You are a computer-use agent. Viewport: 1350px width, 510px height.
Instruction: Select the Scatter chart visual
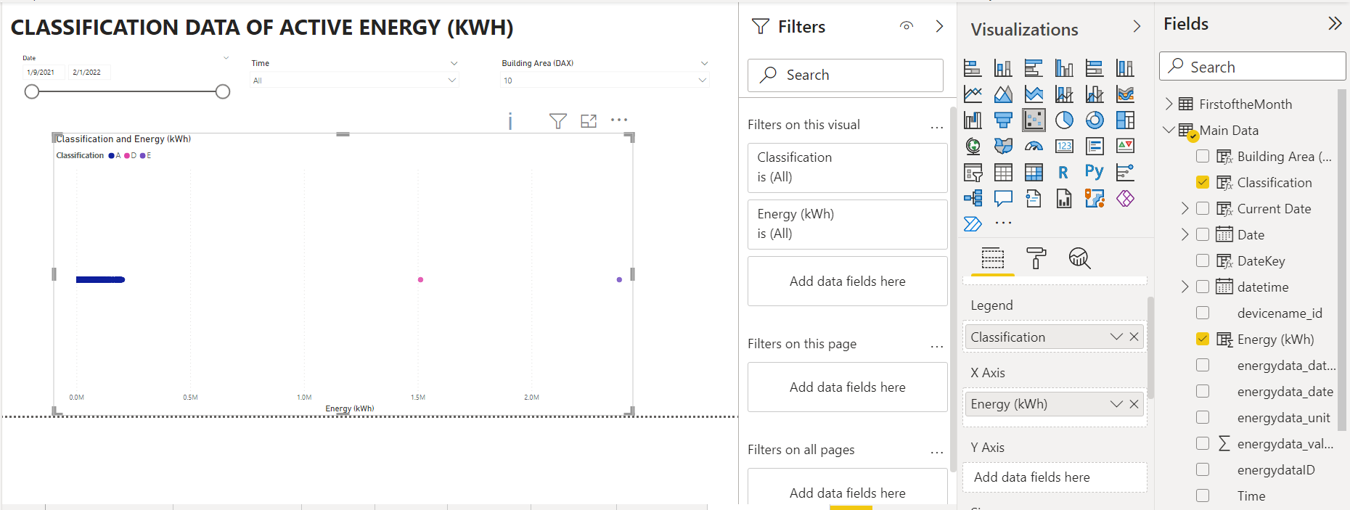pyautogui.click(x=1034, y=120)
